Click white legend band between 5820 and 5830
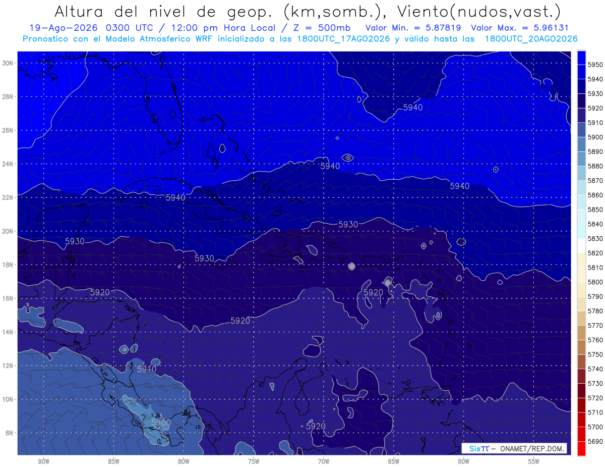The width and height of the screenshot is (605, 468). click(581, 245)
